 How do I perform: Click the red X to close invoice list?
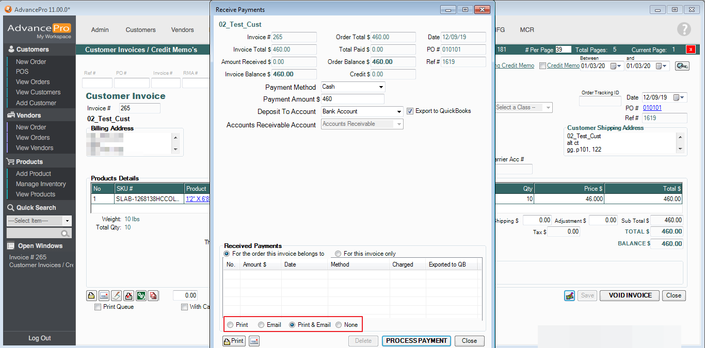pyautogui.click(x=691, y=49)
